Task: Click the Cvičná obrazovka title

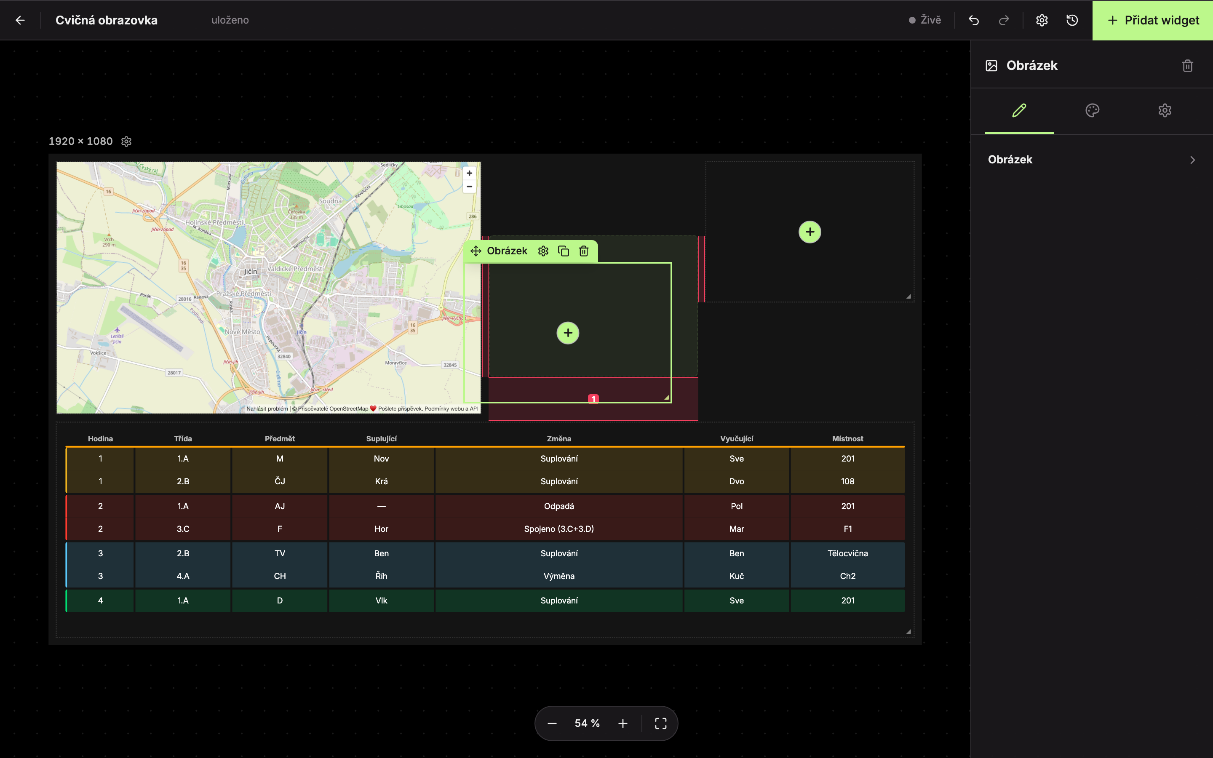Action: (x=106, y=20)
